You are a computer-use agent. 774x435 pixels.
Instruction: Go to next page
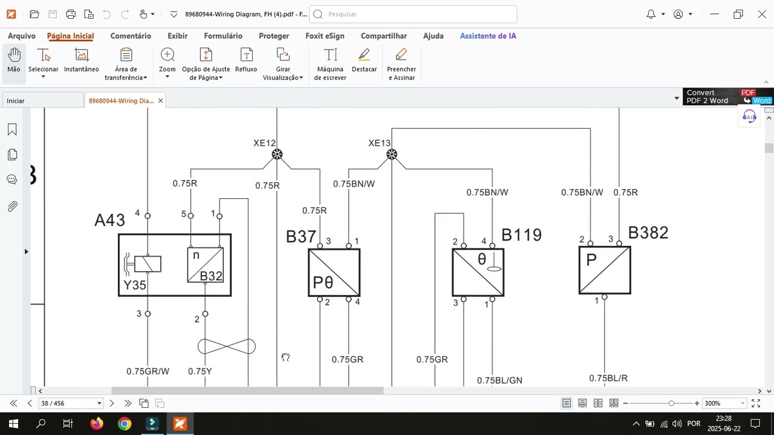(x=112, y=403)
